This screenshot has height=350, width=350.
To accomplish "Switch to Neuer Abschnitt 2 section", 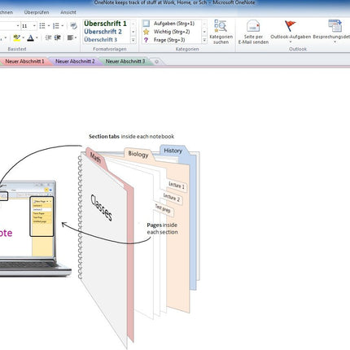I will click(75, 61).
